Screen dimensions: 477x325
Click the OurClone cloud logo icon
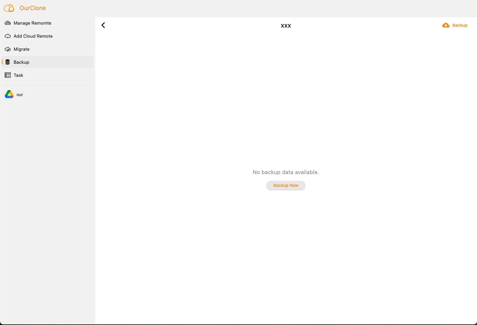click(9, 8)
